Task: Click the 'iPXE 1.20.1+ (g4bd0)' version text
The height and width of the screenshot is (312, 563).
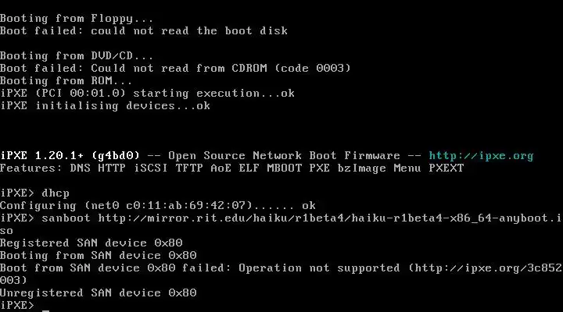Action: tap(70, 156)
